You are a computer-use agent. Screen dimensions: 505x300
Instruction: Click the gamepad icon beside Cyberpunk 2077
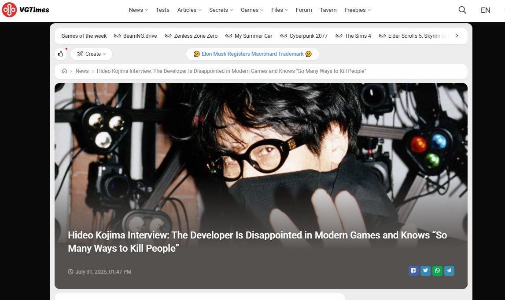click(284, 36)
